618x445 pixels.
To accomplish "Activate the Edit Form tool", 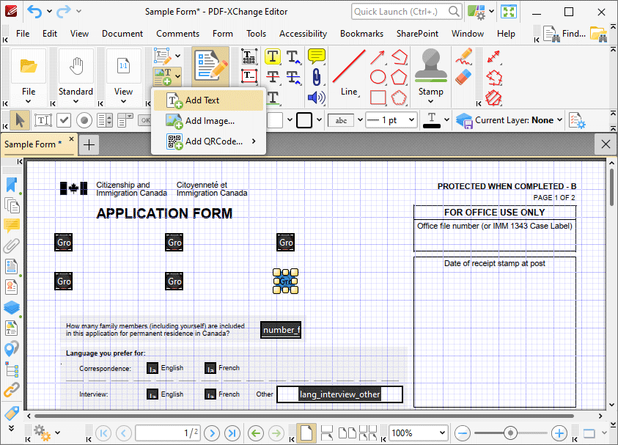I will (210, 67).
